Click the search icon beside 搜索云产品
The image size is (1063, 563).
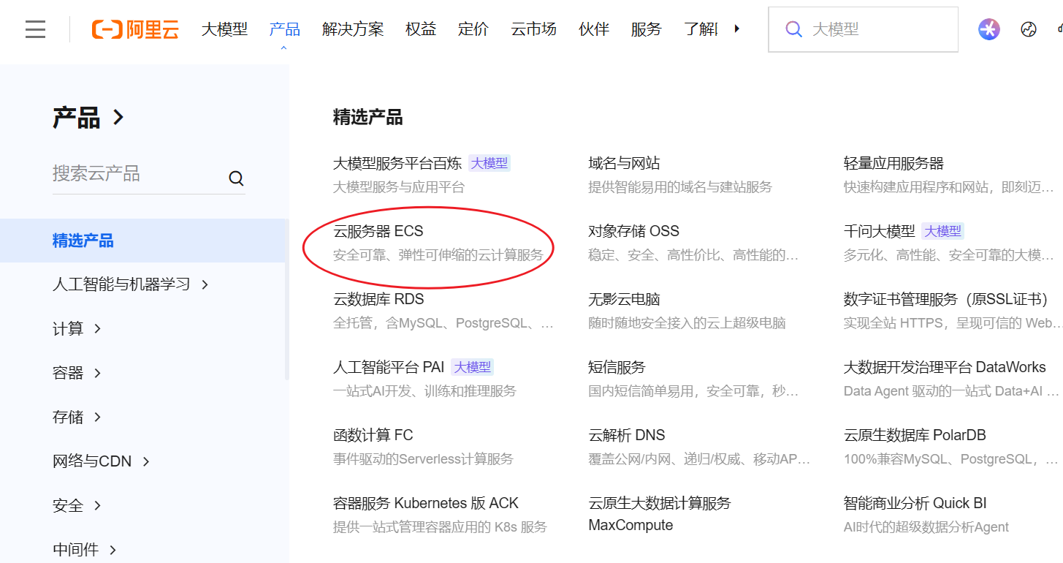pos(236,178)
